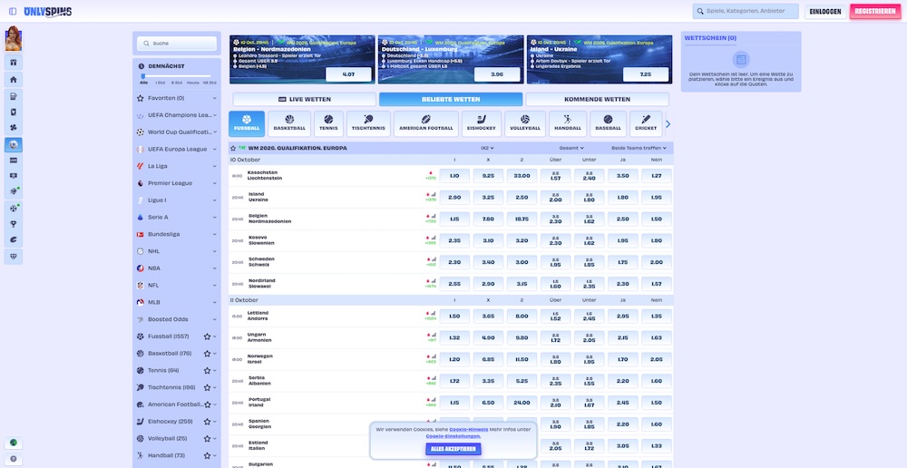Star the Fussball (1557) category as favorite

207,336
